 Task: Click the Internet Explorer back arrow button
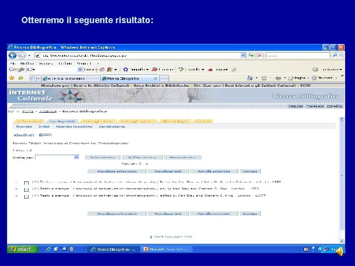click(x=12, y=55)
